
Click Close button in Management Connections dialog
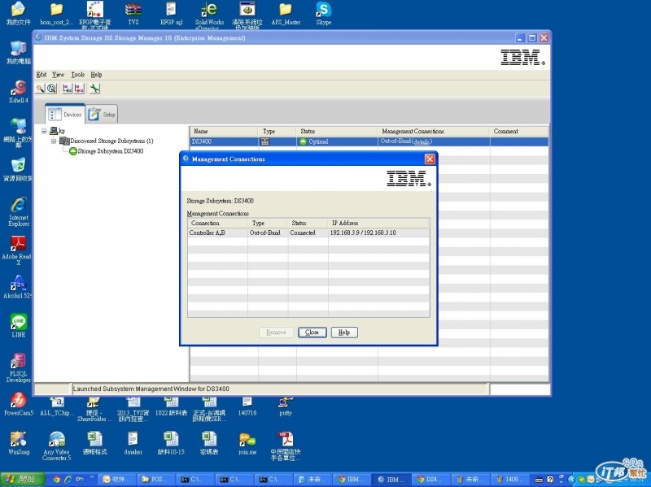[312, 333]
